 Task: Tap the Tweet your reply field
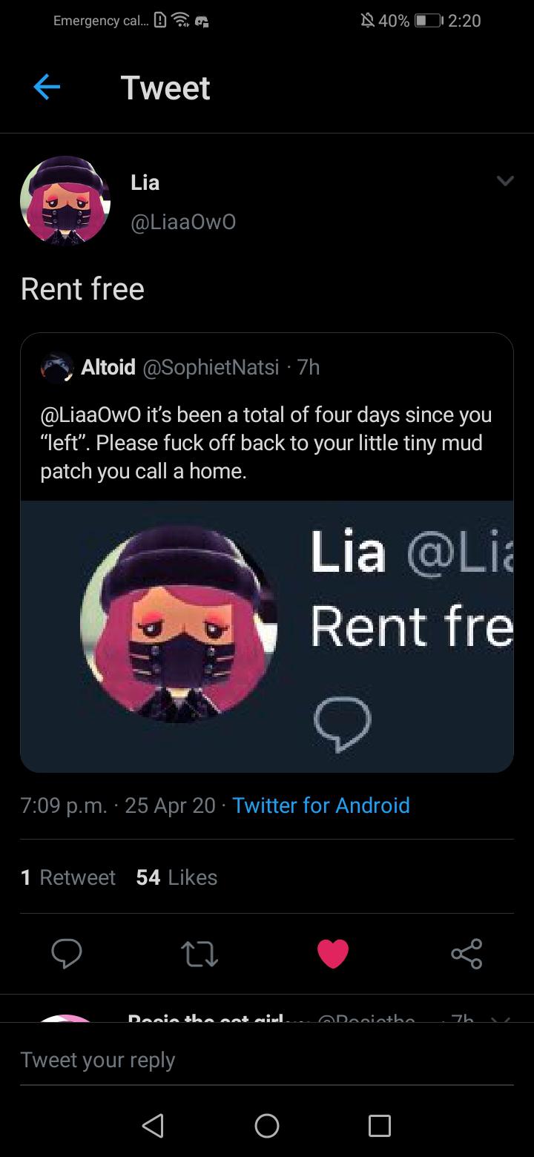pos(98,1059)
